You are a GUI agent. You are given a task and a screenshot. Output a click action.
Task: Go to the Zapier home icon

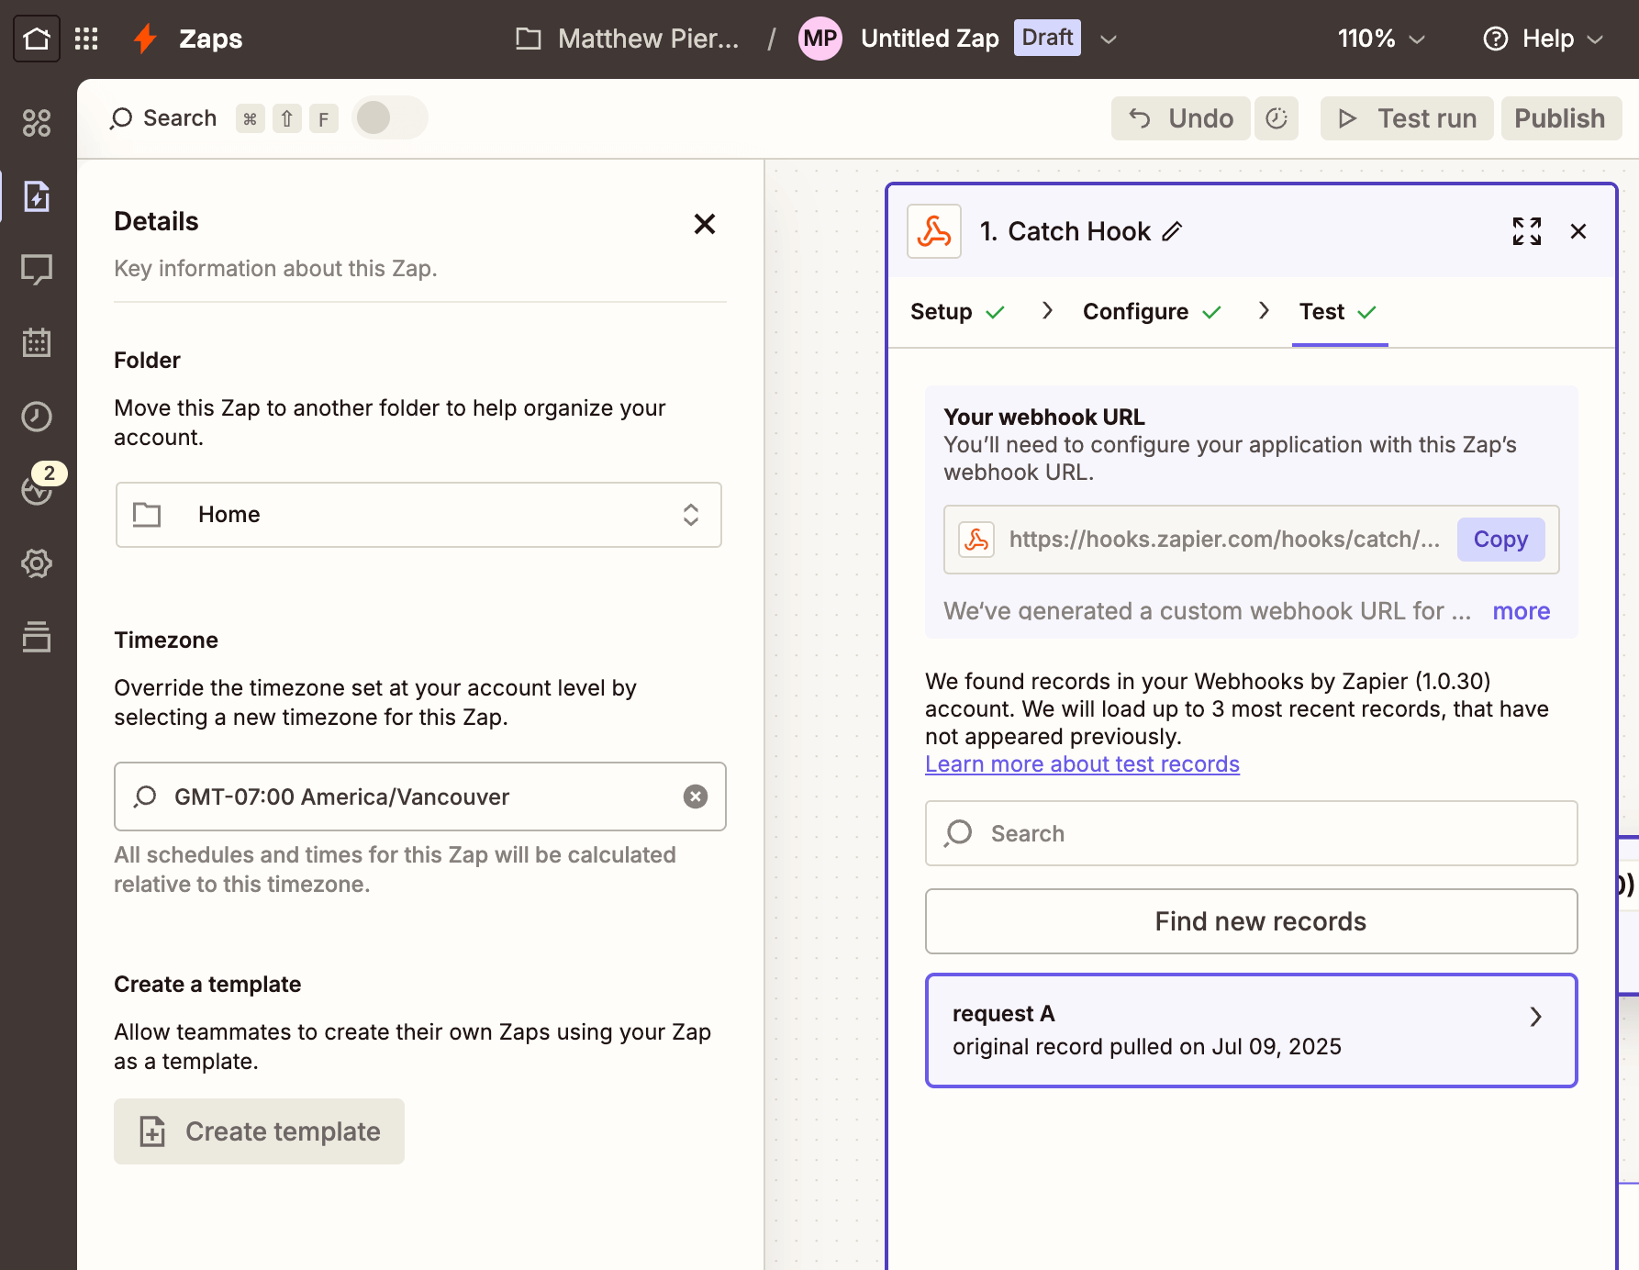tap(37, 39)
